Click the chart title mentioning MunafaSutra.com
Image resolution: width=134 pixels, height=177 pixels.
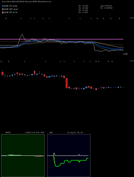pos(27,2)
